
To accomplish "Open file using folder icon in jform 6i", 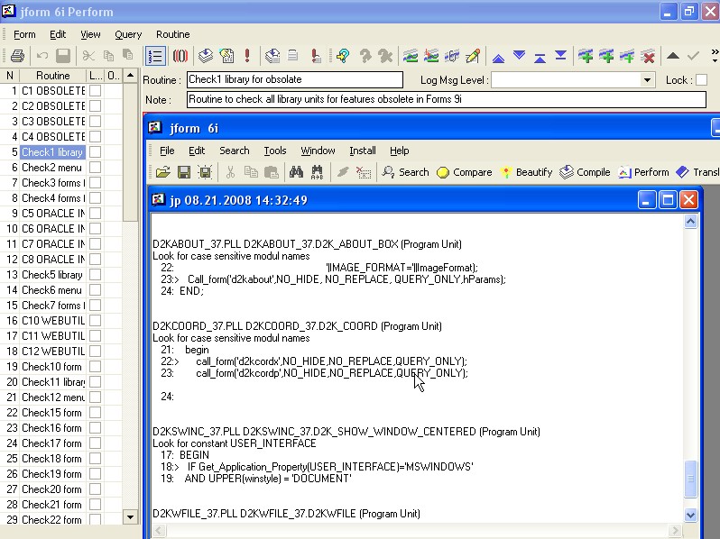I will [162, 172].
